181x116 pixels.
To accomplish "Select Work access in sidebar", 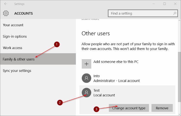I will [12, 48].
